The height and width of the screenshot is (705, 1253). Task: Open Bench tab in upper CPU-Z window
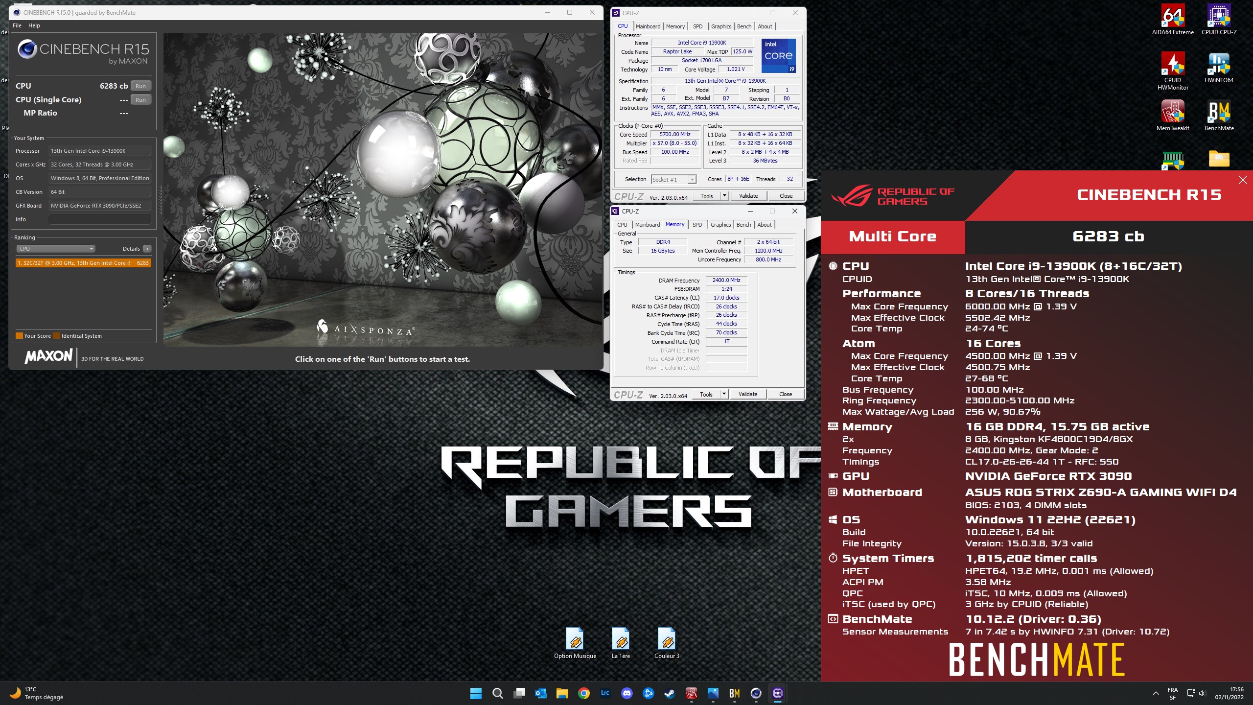pos(744,26)
